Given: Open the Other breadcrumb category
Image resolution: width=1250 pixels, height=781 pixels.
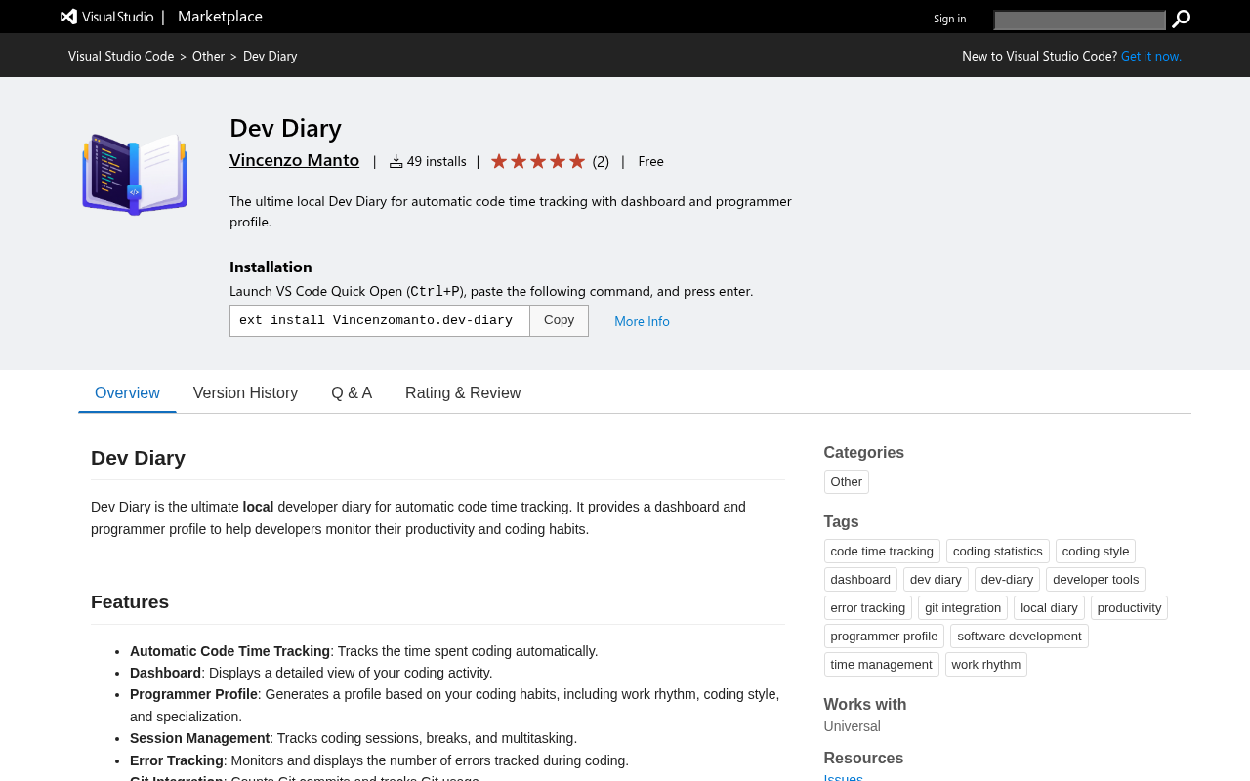Looking at the screenshot, I should pyautogui.click(x=208, y=56).
